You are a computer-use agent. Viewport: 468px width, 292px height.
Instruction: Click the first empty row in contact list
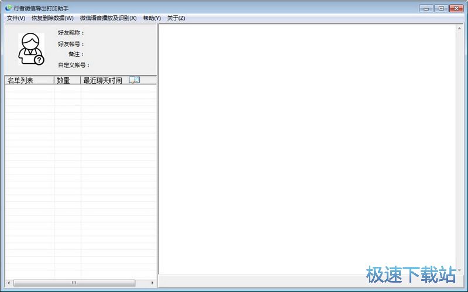pyautogui.click(x=80, y=89)
